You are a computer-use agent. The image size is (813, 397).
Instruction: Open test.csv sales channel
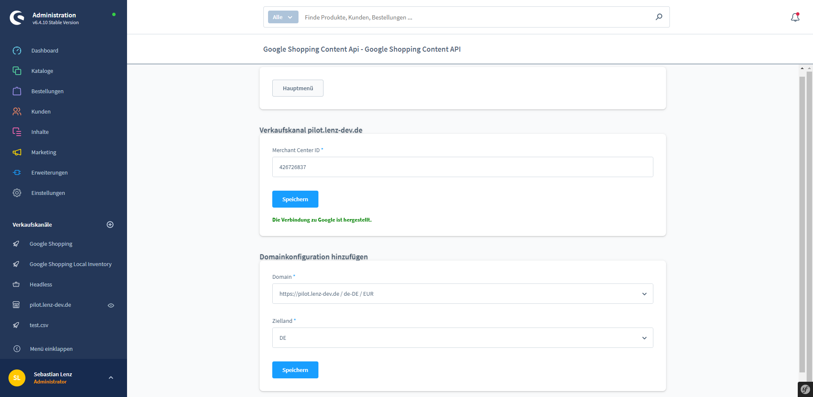(x=39, y=325)
